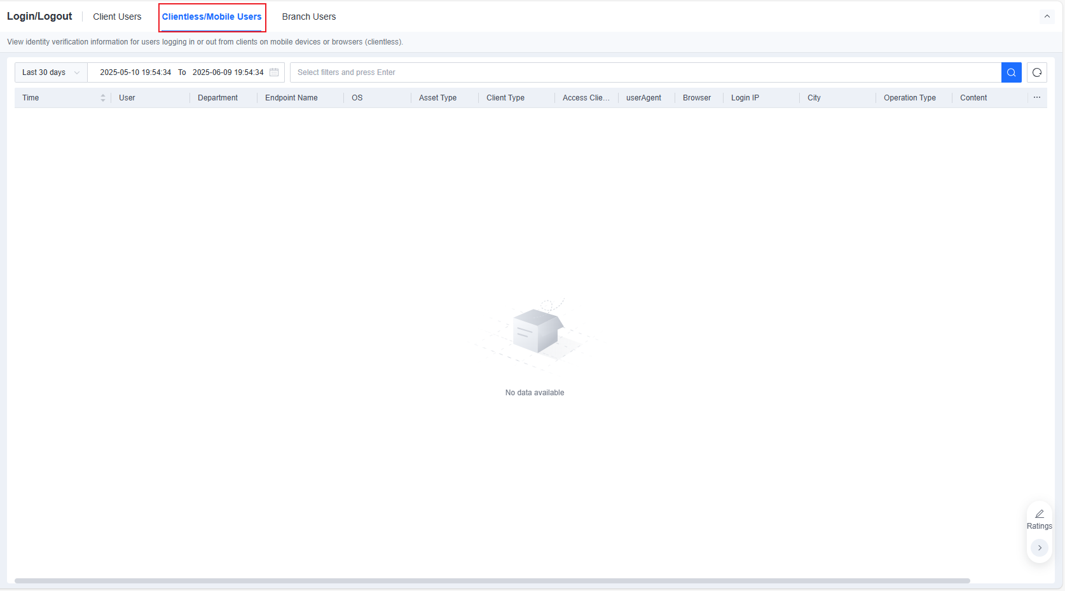
Task: Edit the start date 2025-05-10 field
Action: pos(135,72)
